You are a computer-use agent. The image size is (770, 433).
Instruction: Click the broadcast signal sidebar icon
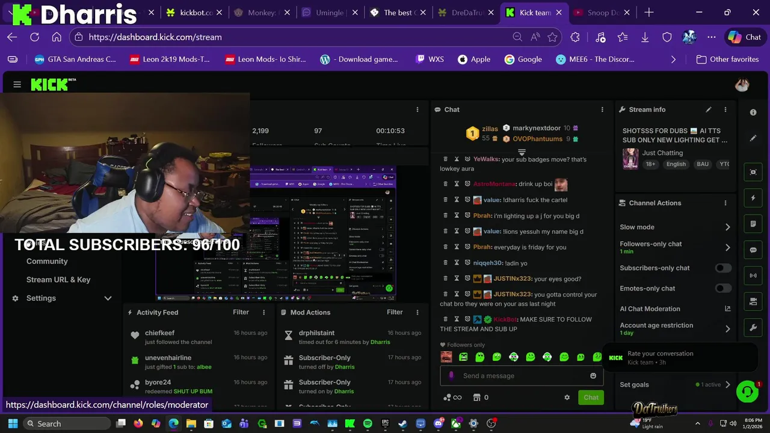pos(753,275)
